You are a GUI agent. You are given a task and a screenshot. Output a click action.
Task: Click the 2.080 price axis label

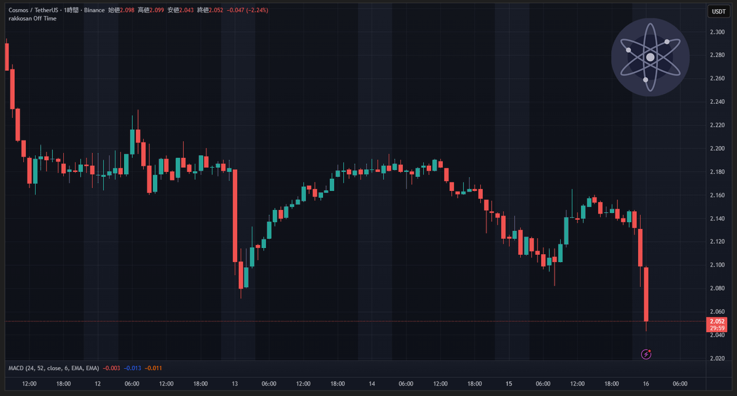(x=717, y=288)
